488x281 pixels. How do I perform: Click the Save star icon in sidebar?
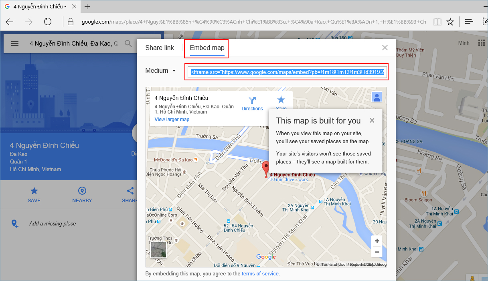pyautogui.click(x=34, y=191)
